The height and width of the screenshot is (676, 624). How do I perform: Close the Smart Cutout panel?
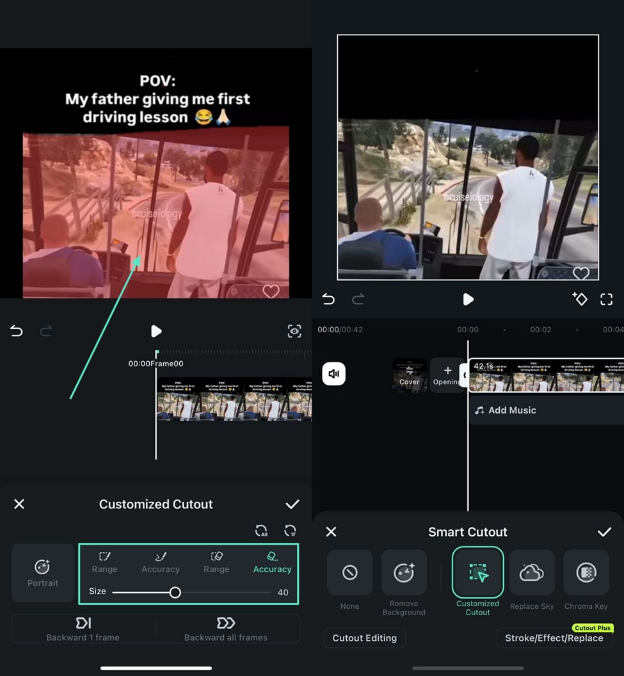point(331,531)
